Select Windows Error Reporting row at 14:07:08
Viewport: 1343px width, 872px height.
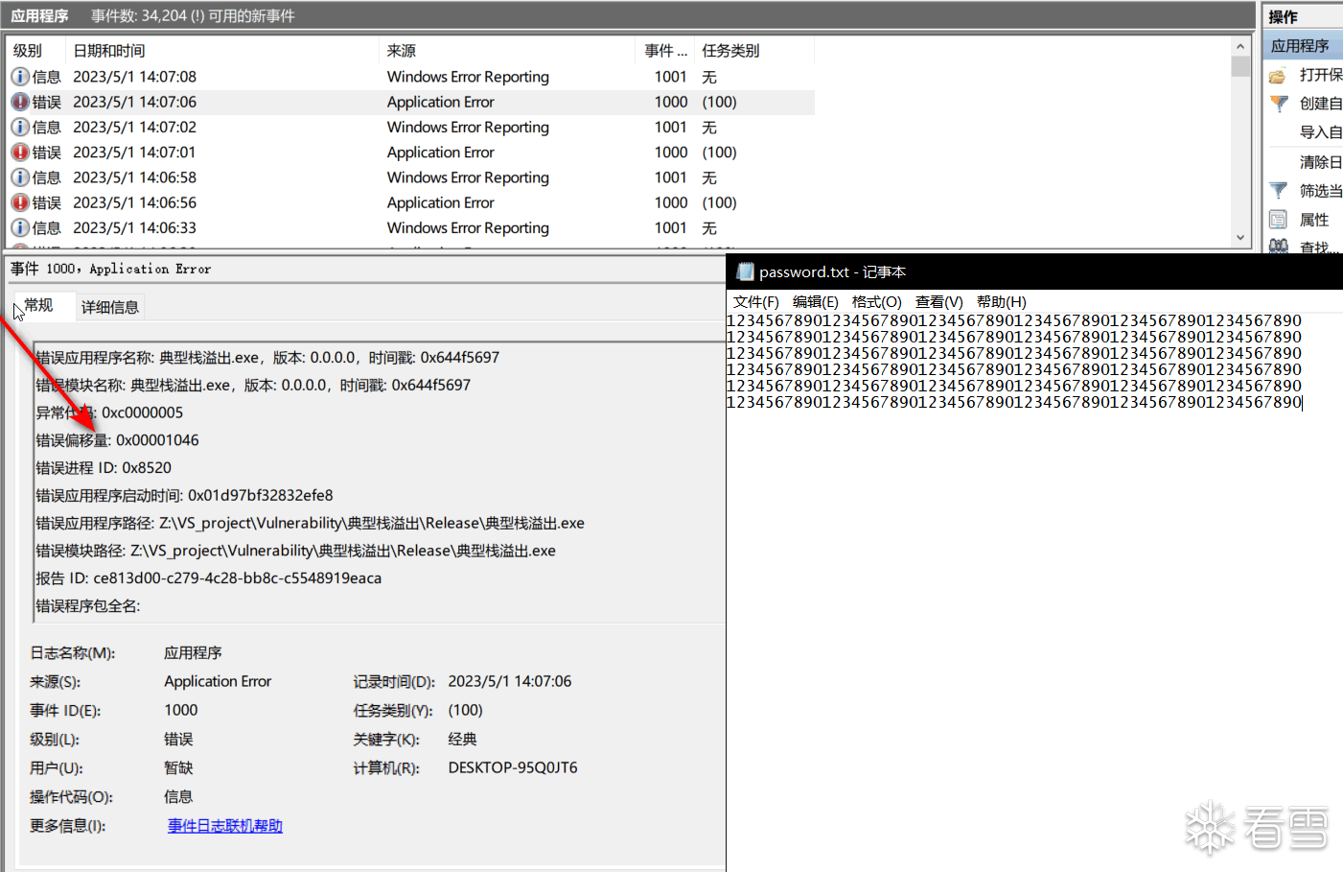[411, 77]
